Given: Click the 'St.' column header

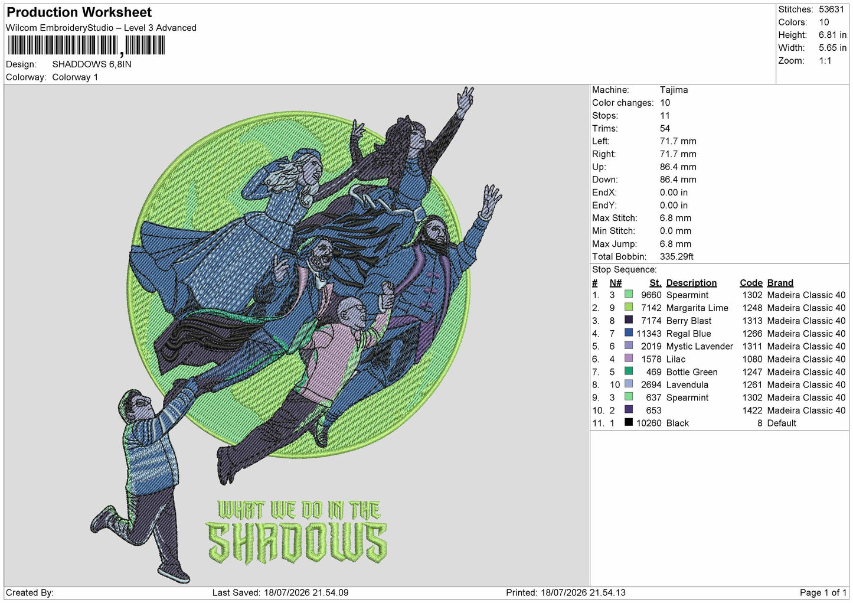Looking at the screenshot, I should (x=655, y=283).
